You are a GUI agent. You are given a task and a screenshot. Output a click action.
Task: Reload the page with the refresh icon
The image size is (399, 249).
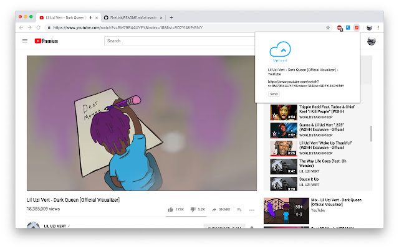pyautogui.click(x=38, y=27)
